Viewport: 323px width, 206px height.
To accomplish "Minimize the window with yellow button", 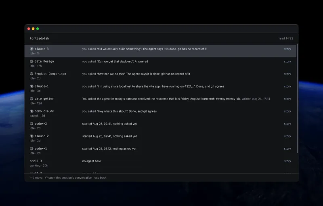I will click(33, 29).
